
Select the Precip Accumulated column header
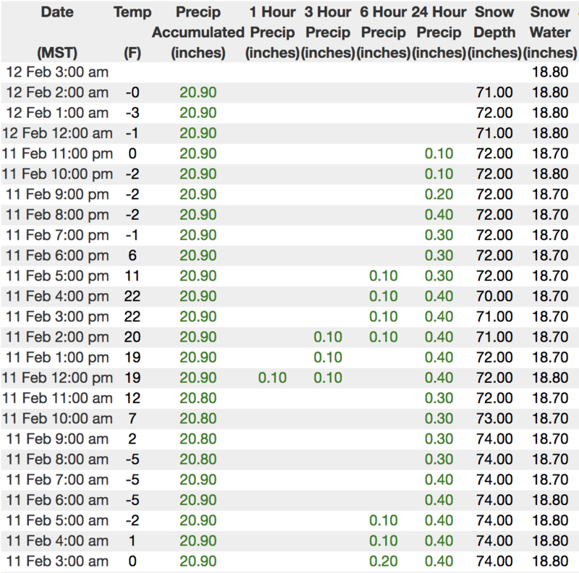pyautogui.click(x=198, y=33)
